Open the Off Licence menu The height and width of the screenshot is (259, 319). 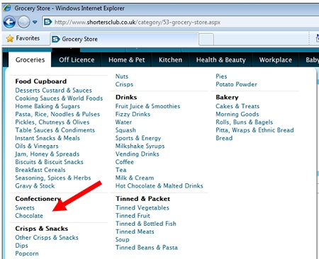tap(77, 60)
